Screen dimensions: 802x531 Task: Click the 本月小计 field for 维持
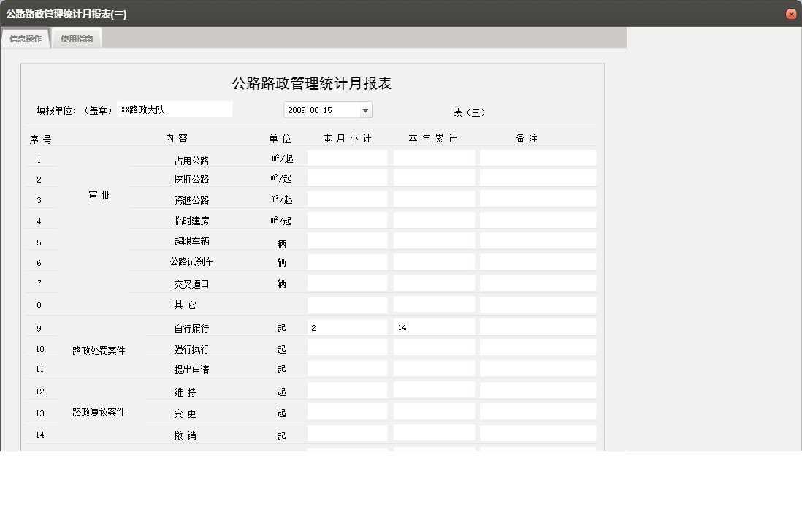tap(347, 390)
